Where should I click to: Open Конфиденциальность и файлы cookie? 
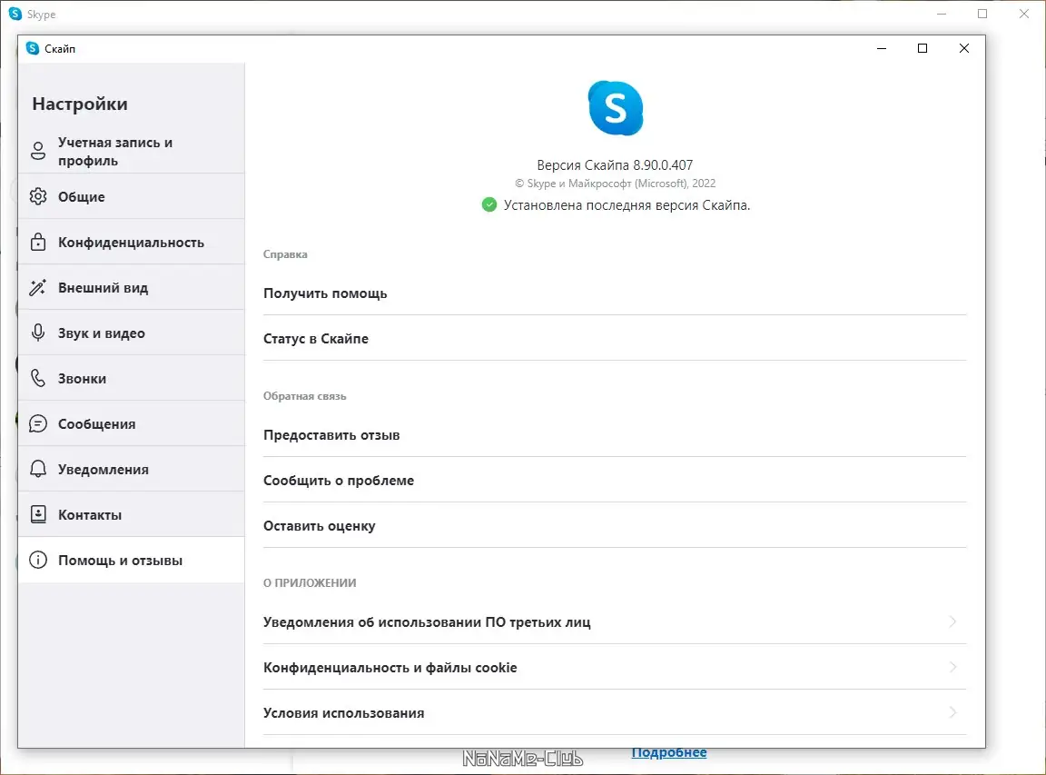[x=615, y=667]
